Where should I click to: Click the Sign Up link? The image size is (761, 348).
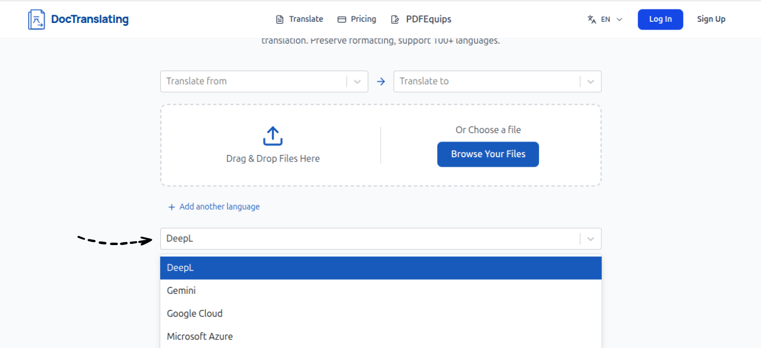pyautogui.click(x=711, y=20)
